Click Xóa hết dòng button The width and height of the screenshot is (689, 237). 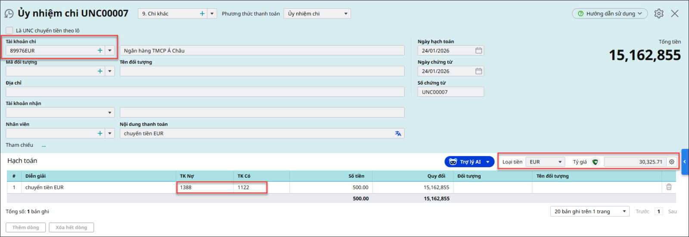(x=71, y=228)
